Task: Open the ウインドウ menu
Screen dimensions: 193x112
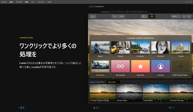Action: (x=41, y=2)
